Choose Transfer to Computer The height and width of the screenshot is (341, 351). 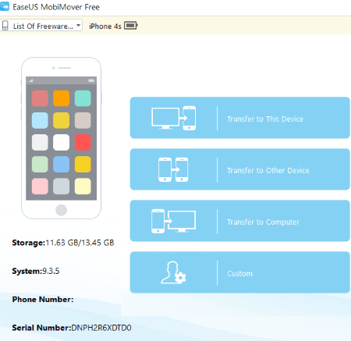[239, 221]
